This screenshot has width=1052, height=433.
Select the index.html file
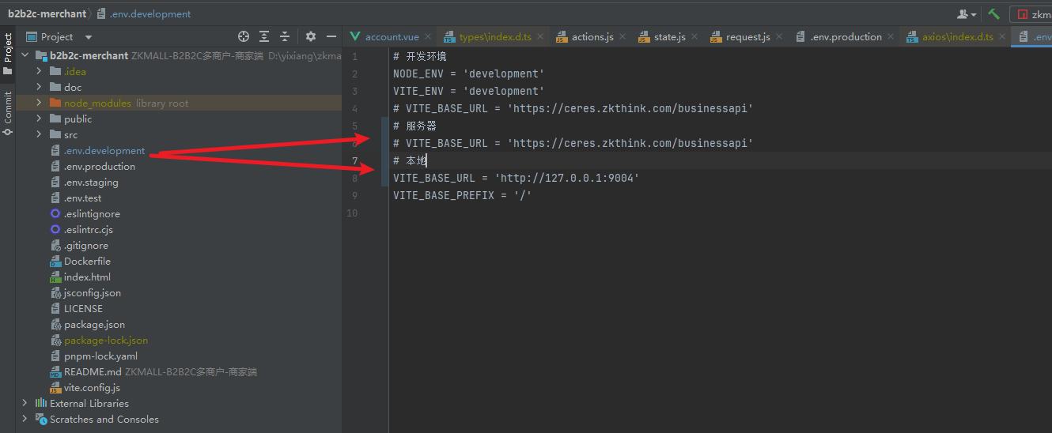(87, 277)
